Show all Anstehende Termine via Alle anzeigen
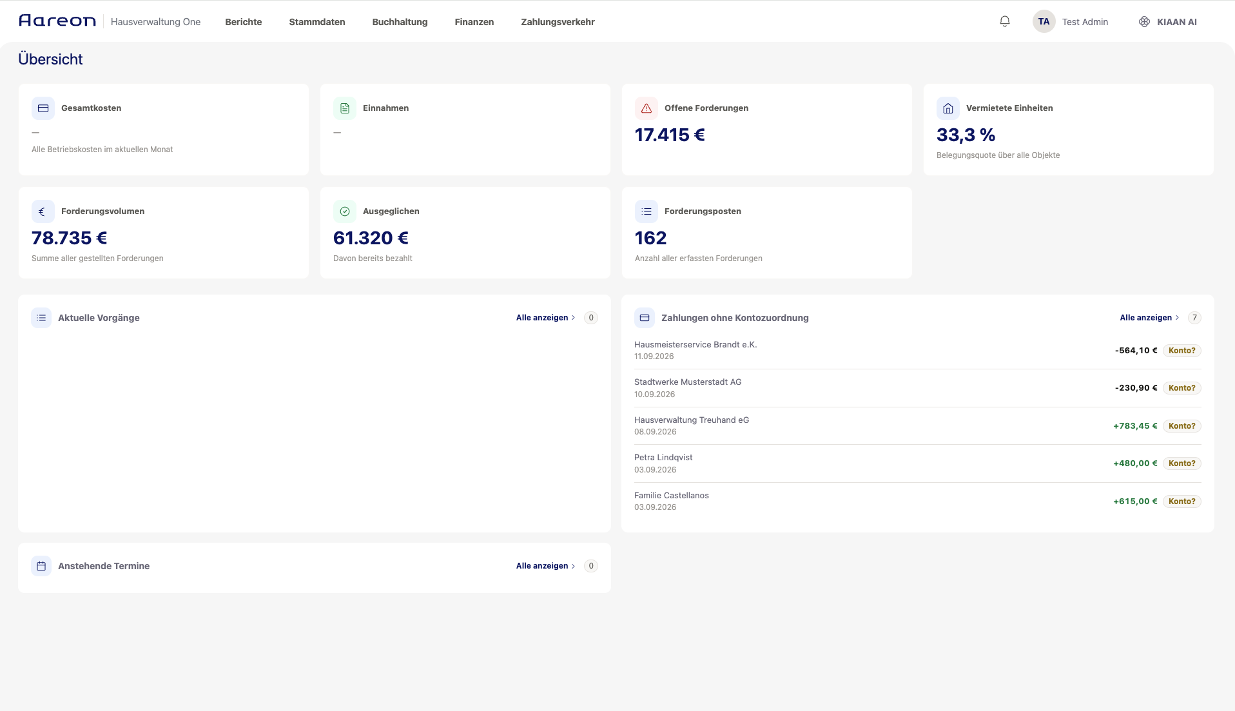 545,566
